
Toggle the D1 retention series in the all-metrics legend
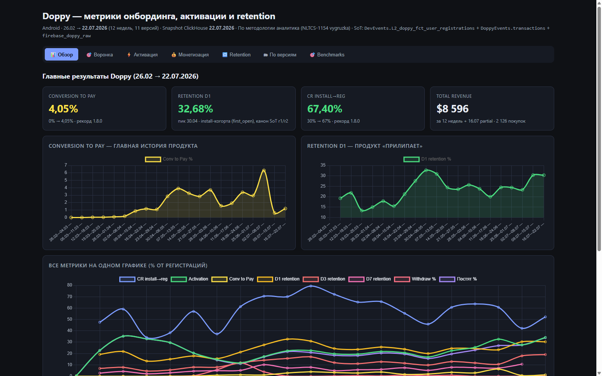coord(278,279)
